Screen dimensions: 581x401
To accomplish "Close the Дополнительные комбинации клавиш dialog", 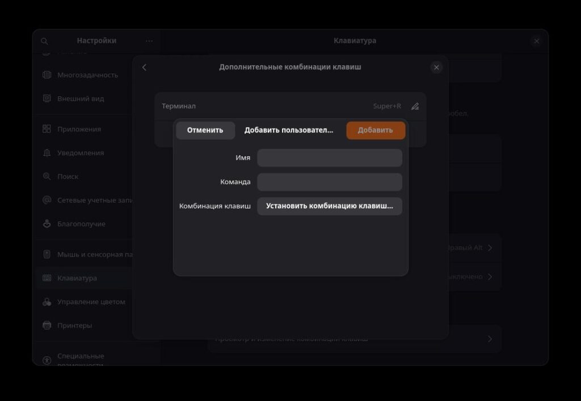I will [x=436, y=67].
